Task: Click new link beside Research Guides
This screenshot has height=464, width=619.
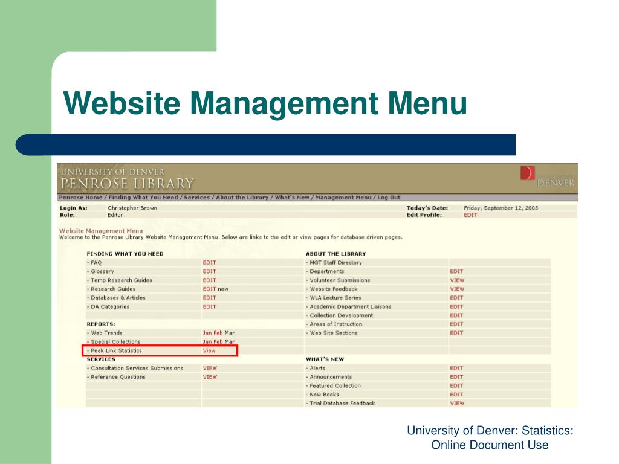Action: pyautogui.click(x=223, y=289)
